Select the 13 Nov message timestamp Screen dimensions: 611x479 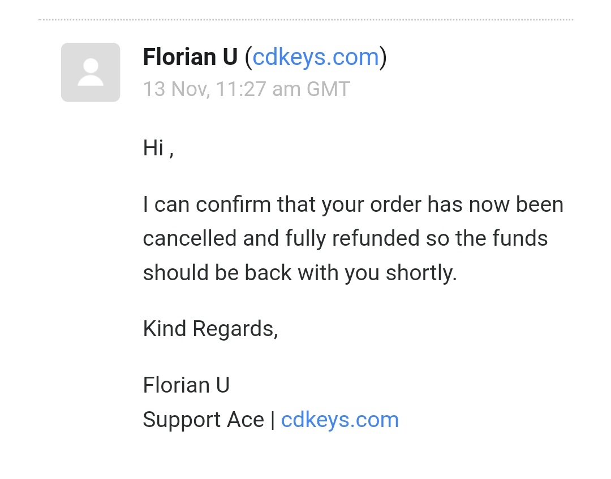246,89
